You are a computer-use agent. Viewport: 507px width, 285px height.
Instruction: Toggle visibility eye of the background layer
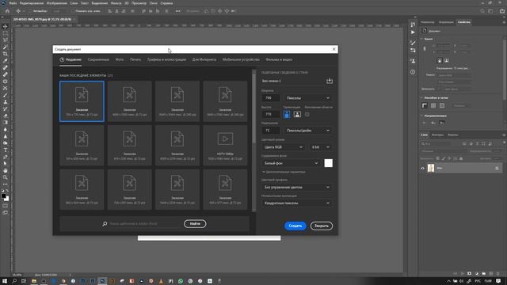pos(422,168)
